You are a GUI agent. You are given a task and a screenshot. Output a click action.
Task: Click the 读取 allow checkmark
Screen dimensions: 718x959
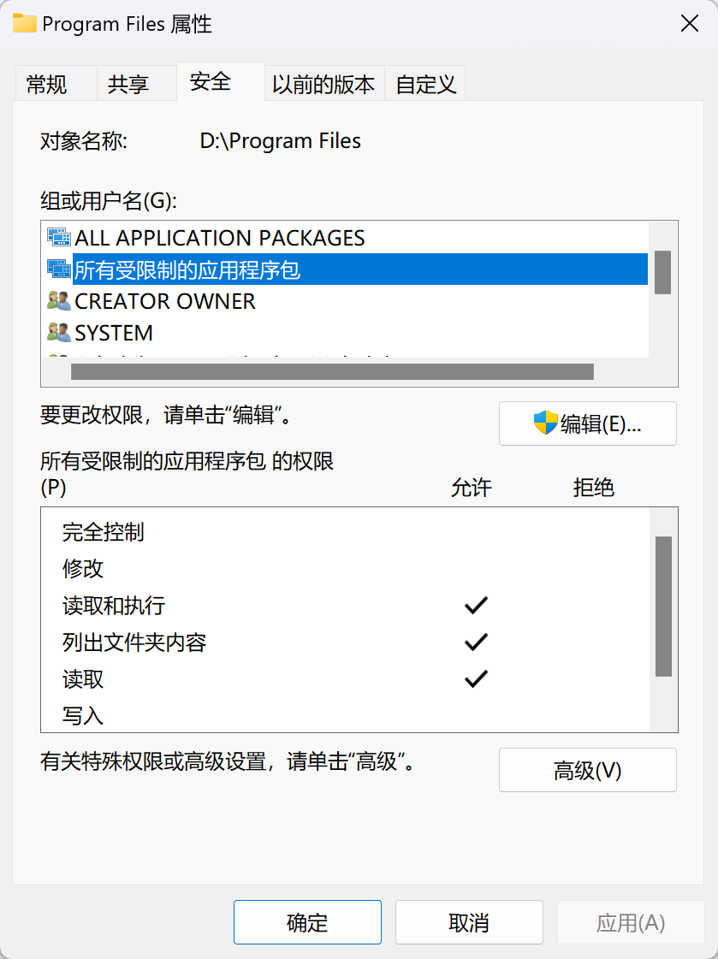tap(476, 679)
